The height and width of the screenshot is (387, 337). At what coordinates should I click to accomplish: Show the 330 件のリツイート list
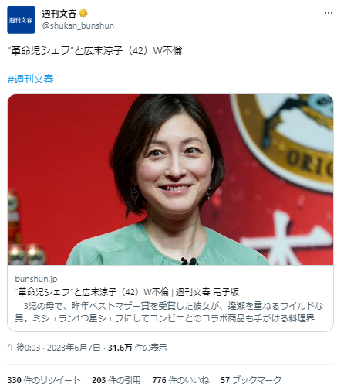44,380
